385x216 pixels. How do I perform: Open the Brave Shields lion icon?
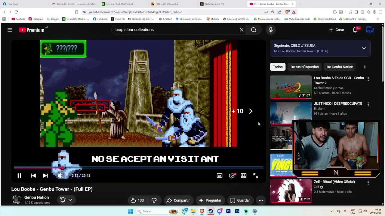pos(287,12)
